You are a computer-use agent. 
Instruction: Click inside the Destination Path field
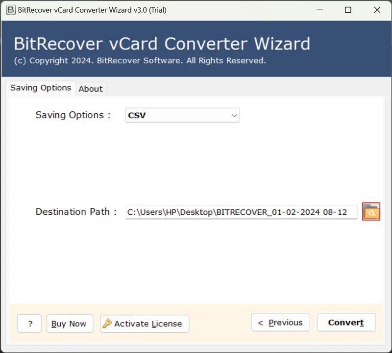[241, 212]
